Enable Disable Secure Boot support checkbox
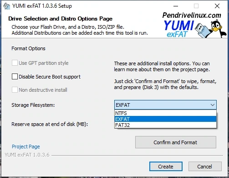Viewport: 229px width, 178px height. pyautogui.click(x=15, y=77)
